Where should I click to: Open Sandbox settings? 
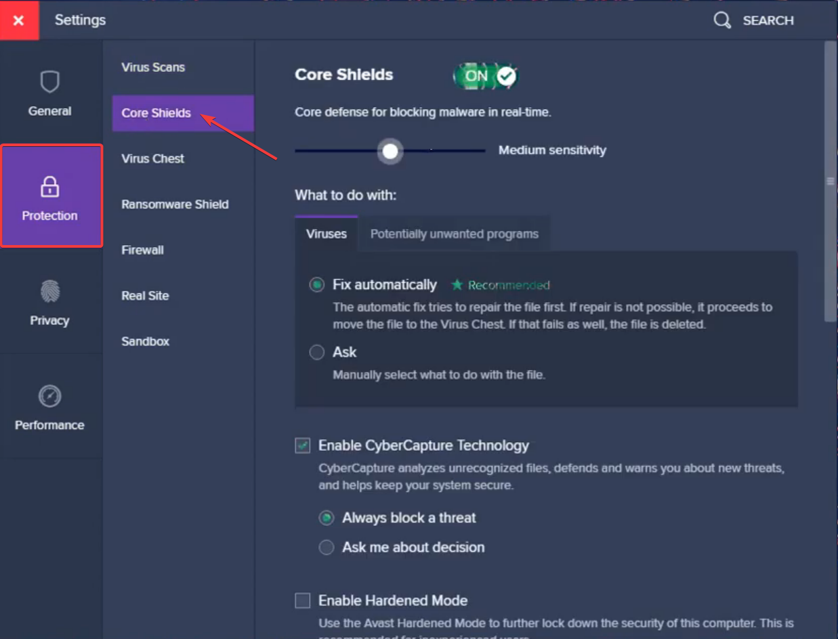coord(183,341)
